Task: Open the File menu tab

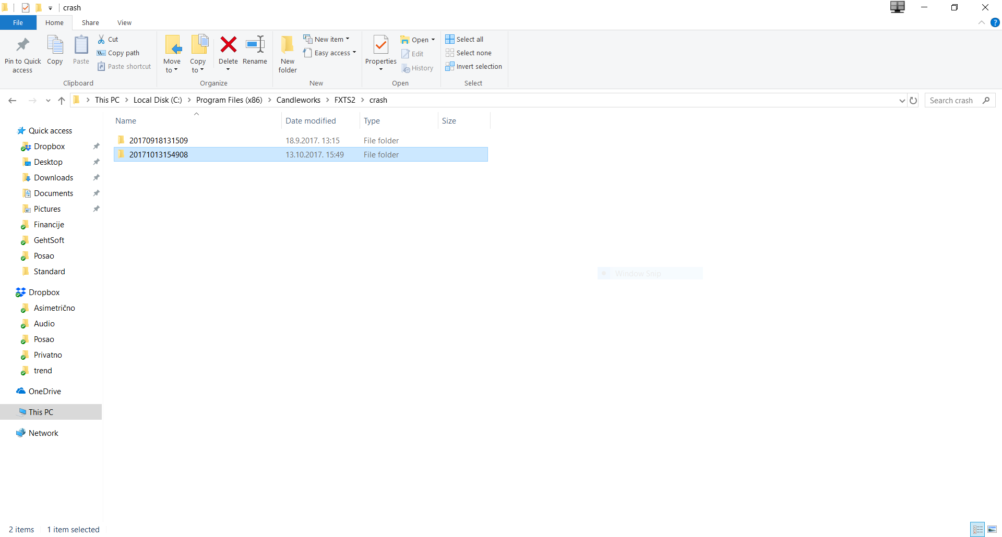Action: [x=18, y=23]
